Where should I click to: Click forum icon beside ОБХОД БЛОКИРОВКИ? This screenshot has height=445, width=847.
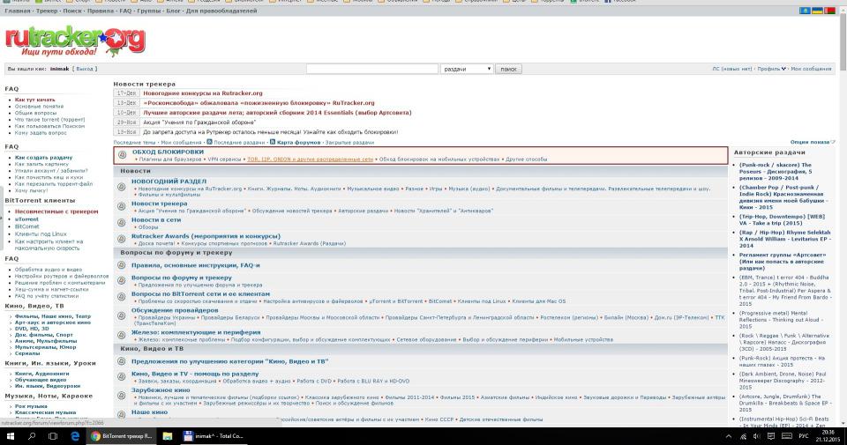123,155
